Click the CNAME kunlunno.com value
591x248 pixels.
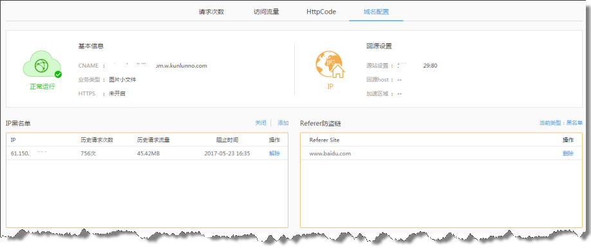tap(158, 66)
